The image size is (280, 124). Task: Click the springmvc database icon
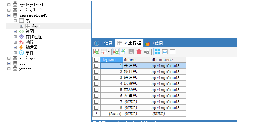point(15,58)
